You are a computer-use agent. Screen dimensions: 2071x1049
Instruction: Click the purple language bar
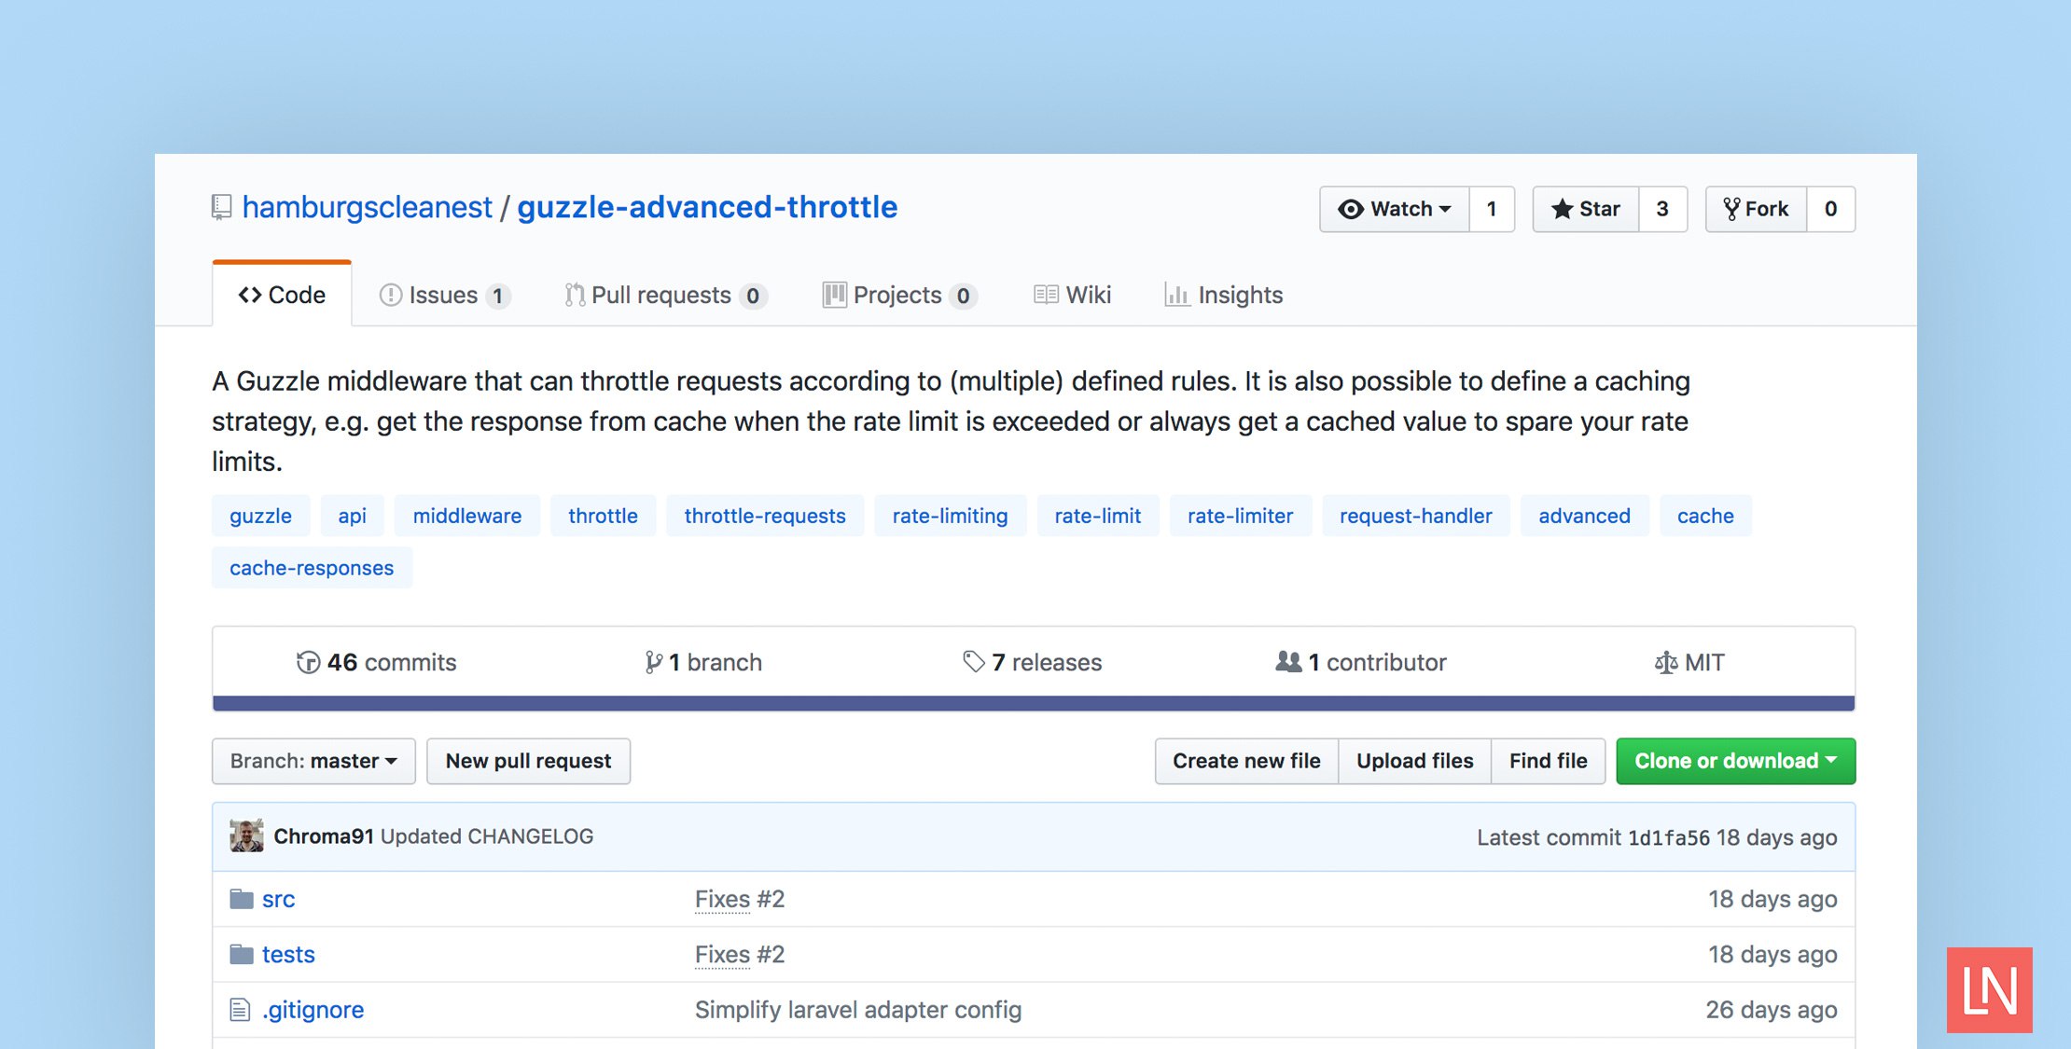click(x=1034, y=703)
